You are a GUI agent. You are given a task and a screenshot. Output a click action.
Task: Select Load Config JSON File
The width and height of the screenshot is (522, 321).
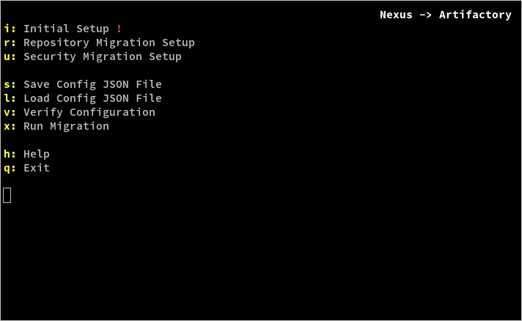[92, 98]
